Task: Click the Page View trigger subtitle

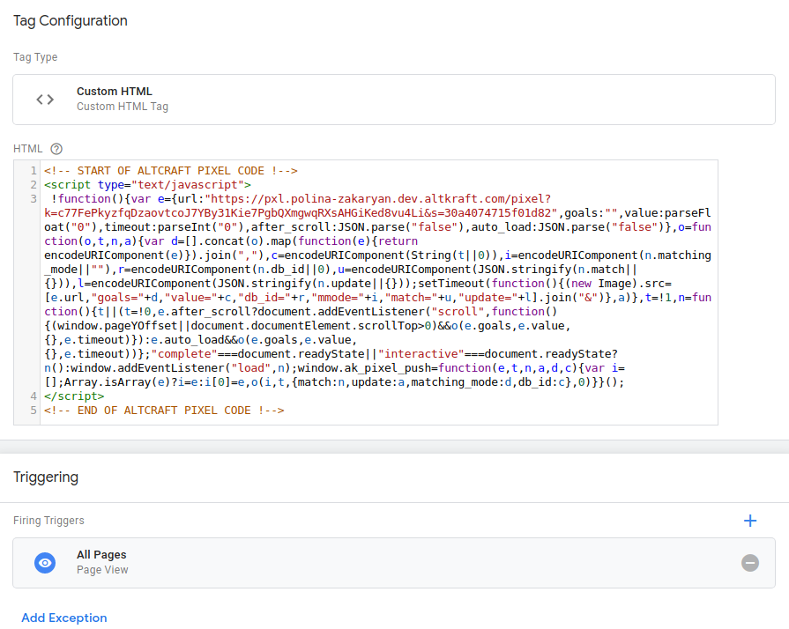Action: tap(102, 570)
